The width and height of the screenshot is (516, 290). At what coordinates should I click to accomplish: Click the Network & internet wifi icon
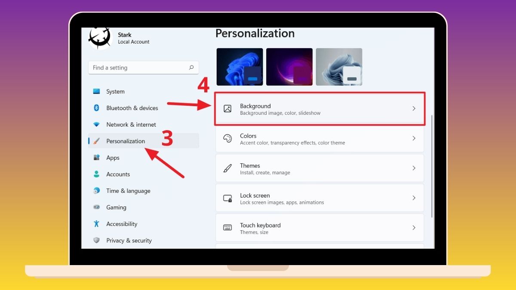click(97, 125)
